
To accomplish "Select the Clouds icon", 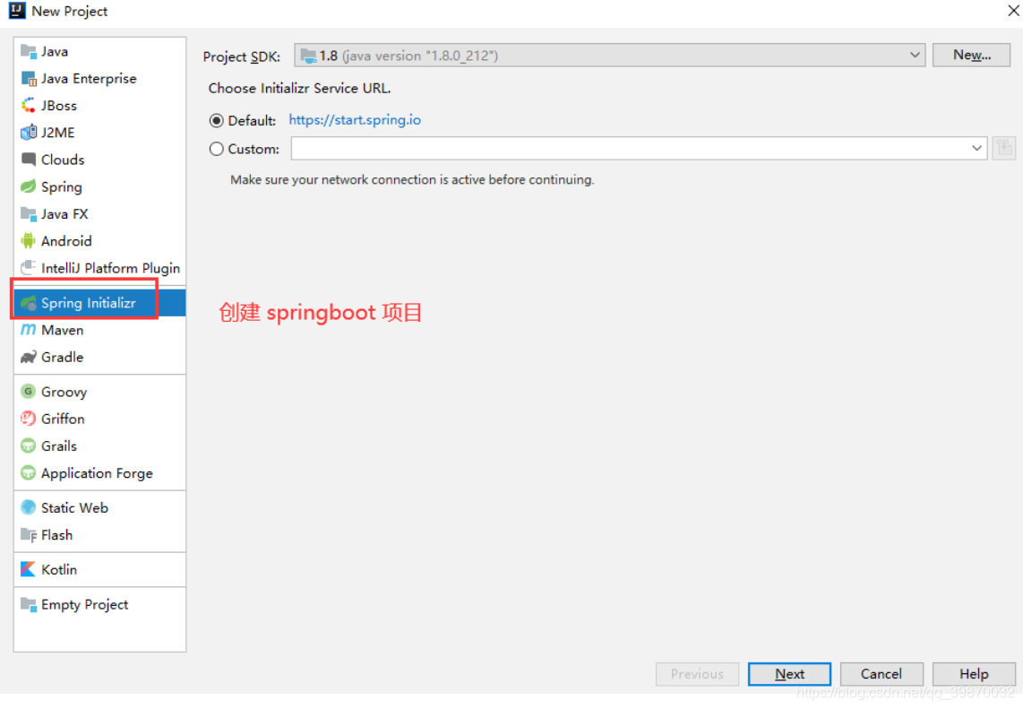I will click(28, 160).
